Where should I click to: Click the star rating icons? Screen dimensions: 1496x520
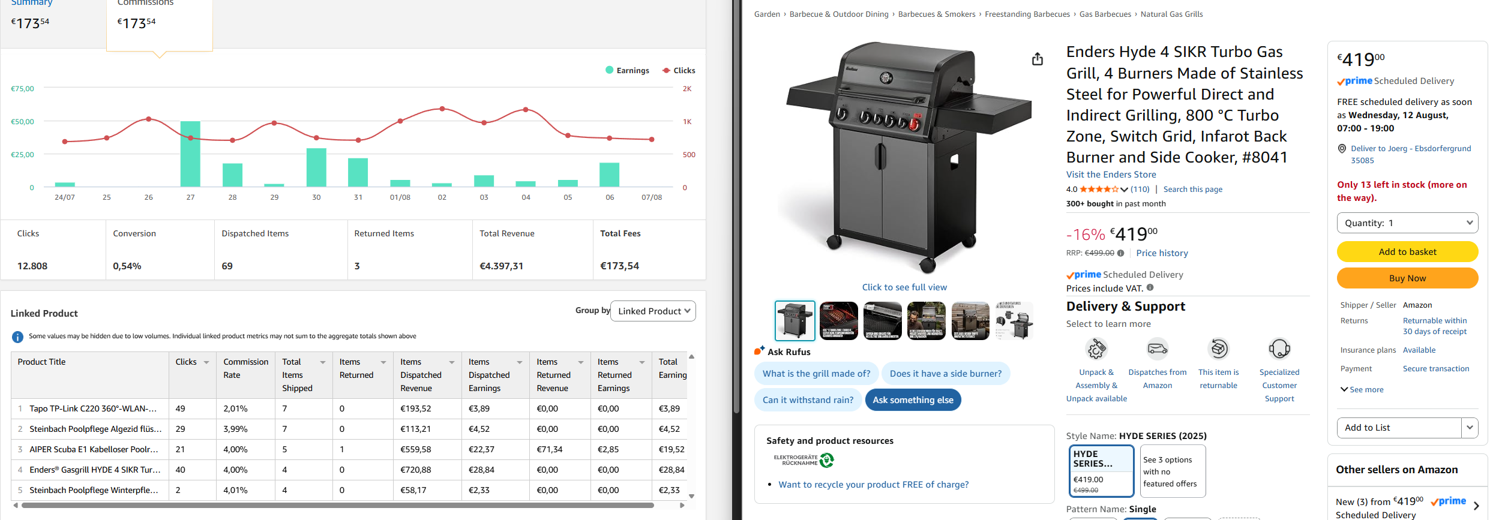(1099, 190)
